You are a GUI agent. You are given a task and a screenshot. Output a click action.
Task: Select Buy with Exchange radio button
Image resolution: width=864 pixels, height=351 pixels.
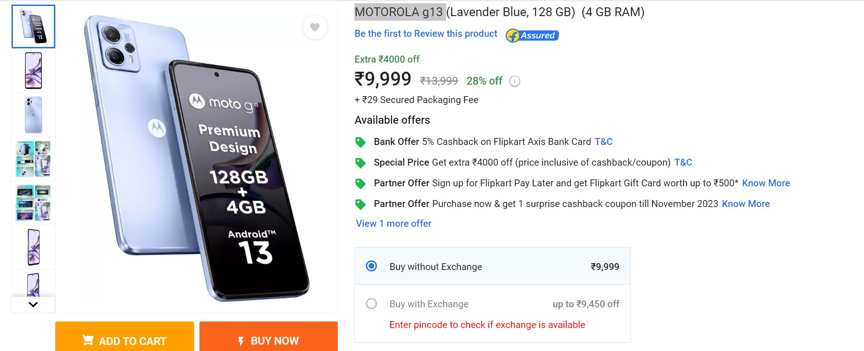click(371, 304)
